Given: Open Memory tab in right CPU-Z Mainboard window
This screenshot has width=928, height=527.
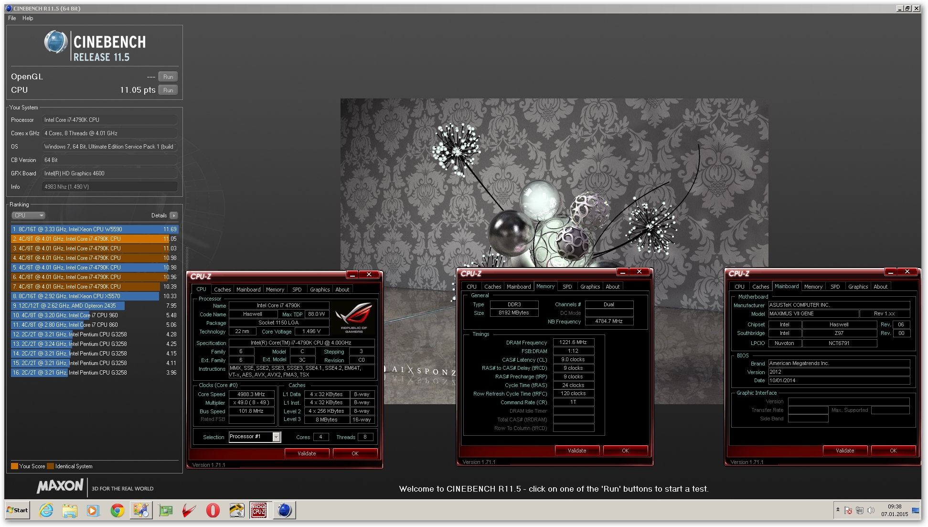Looking at the screenshot, I should click(x=813, y=287).
